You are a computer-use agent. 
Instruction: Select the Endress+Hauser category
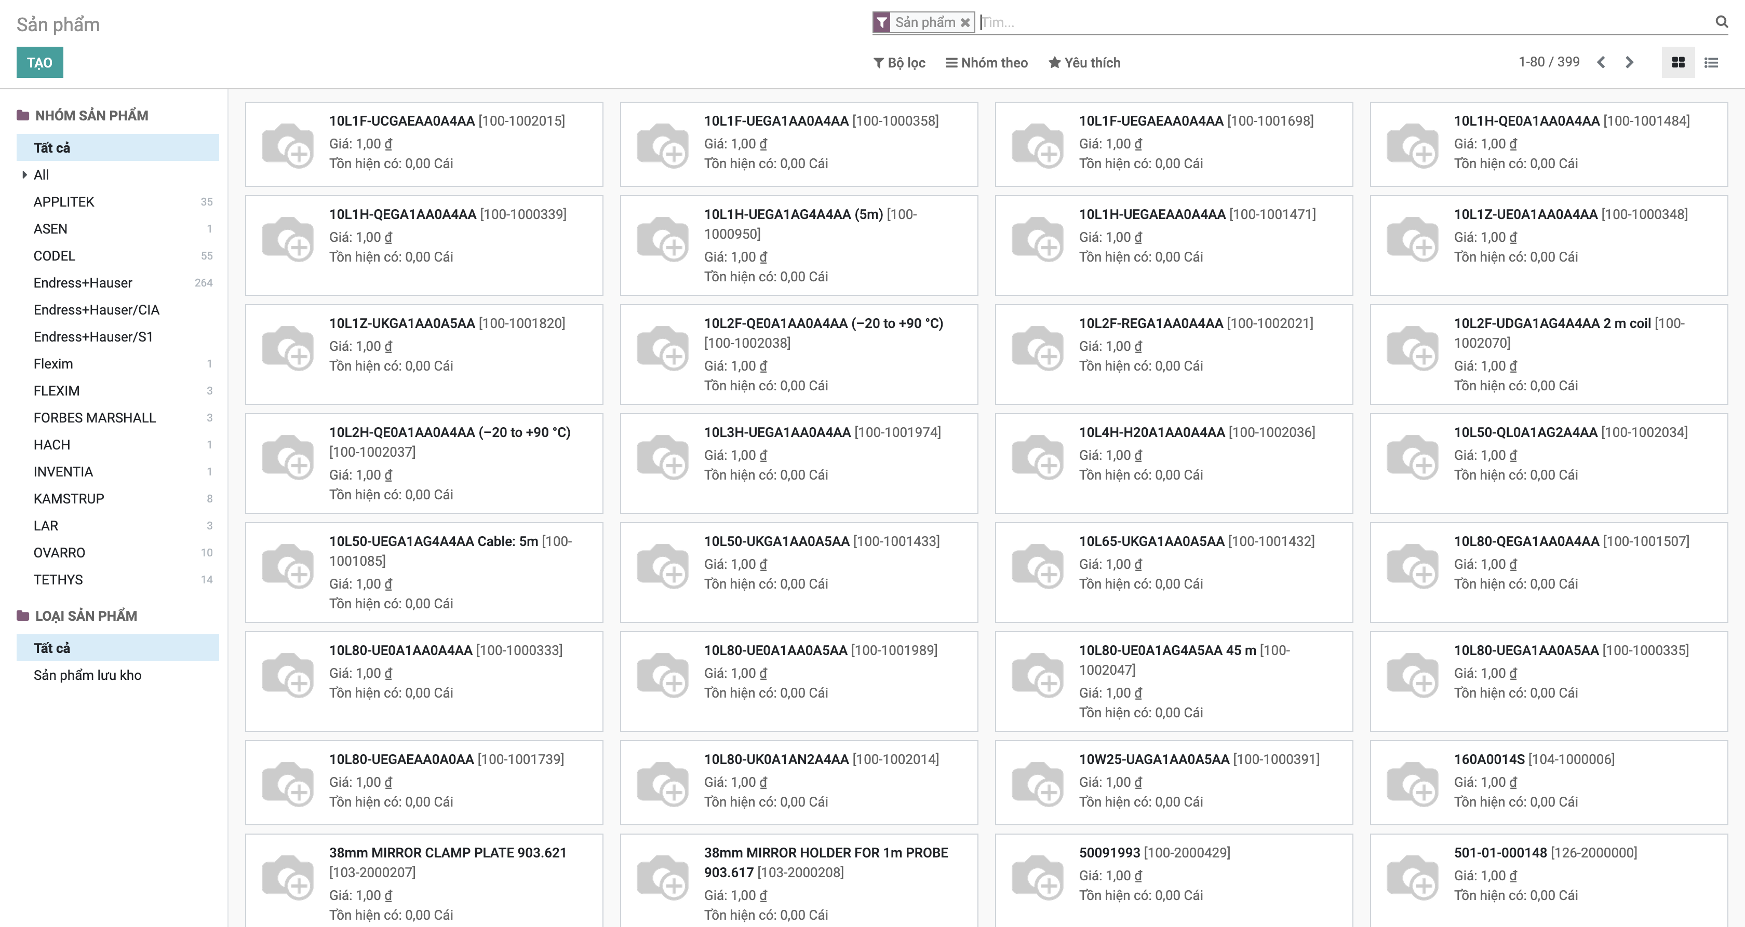click(83, 282)
